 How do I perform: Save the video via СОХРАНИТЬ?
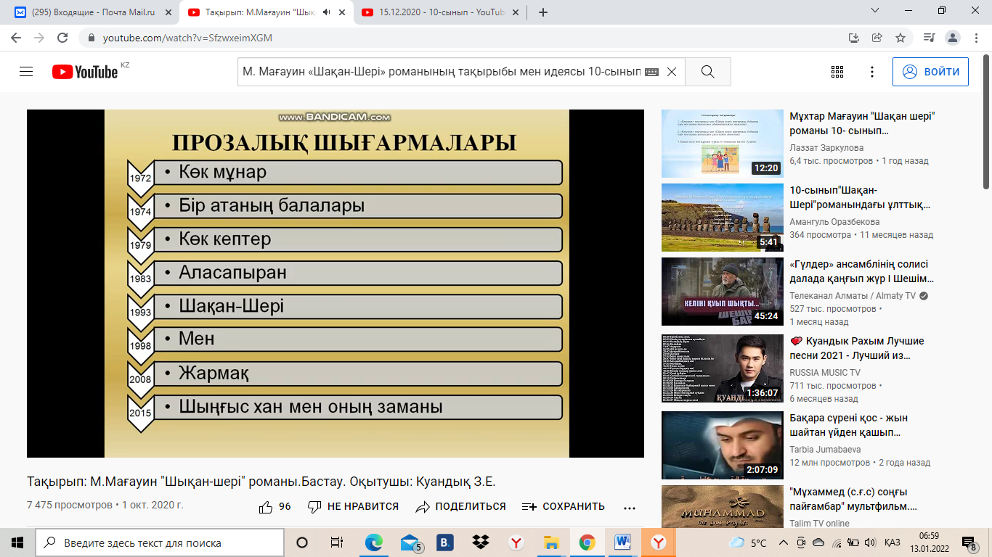pyautogui.click(x=564, y=507)
